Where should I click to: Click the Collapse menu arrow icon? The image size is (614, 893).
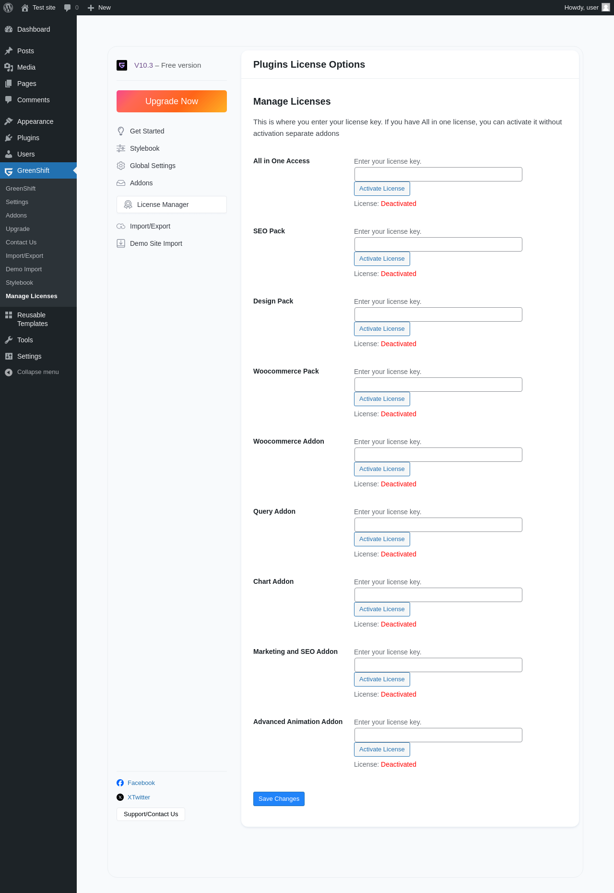[9, 372]
